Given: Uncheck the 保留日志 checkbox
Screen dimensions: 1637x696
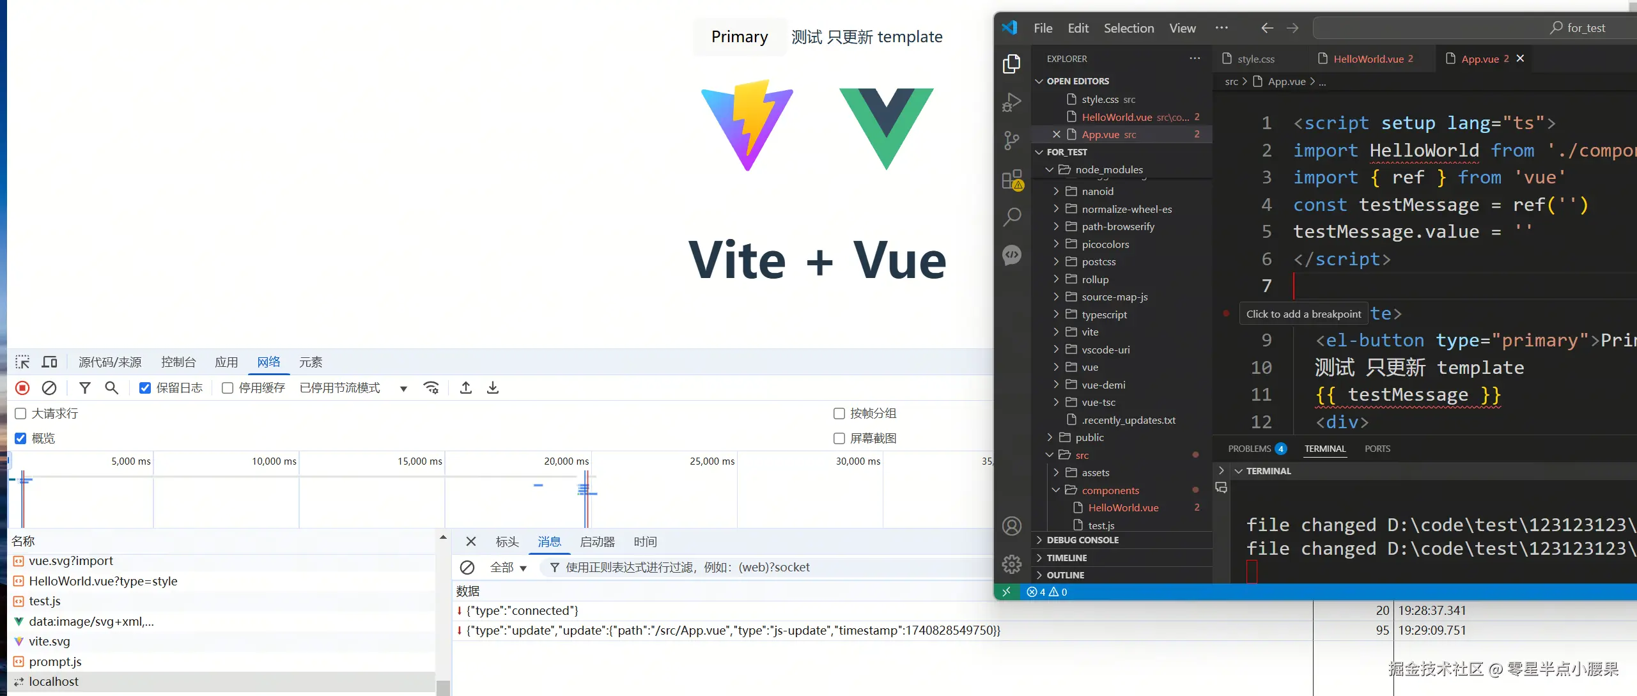Looking at the screenshot, I should [145, 388].
